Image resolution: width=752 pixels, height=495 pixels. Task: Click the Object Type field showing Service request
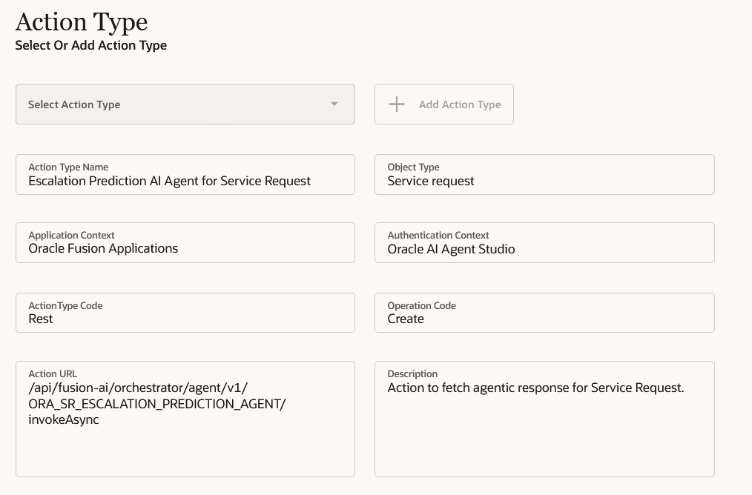tap(544, 175)
